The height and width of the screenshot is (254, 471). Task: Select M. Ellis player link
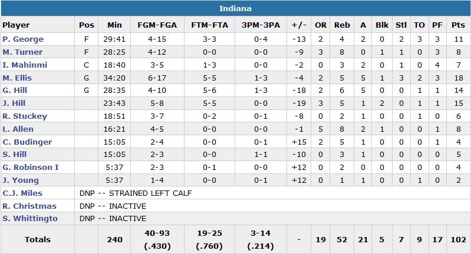pos(18,78)
